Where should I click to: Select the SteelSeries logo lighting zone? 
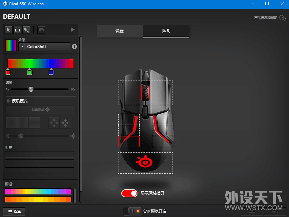[x=145, y=163]
